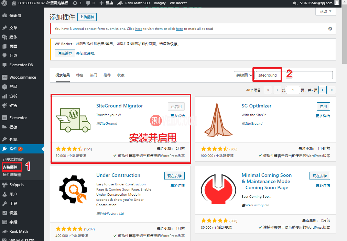This screenshot has width=347, height=241.
Task: Click the plus New item in admin bar
Action: click(x=106, y=3)
